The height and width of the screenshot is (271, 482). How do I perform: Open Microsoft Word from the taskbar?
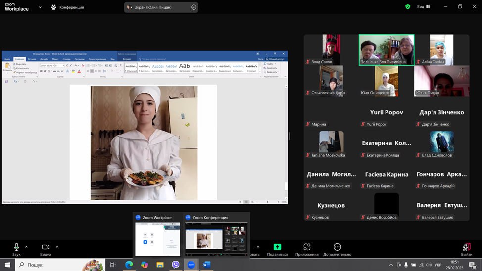pos(206,265)
